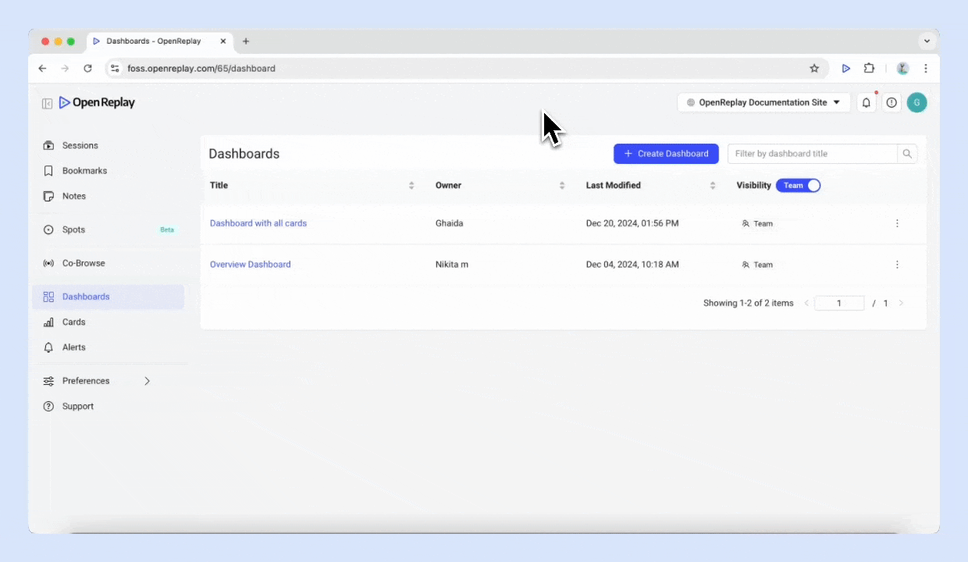
Task: Click the search magnifier icon
Action: click(x=907, y=154)
